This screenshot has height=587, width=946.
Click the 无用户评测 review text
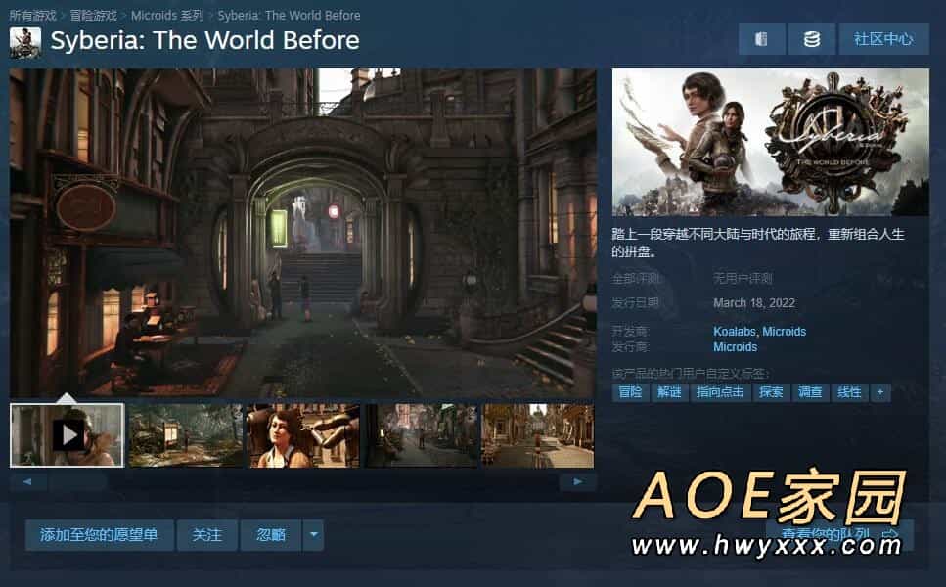pos(743,279)
